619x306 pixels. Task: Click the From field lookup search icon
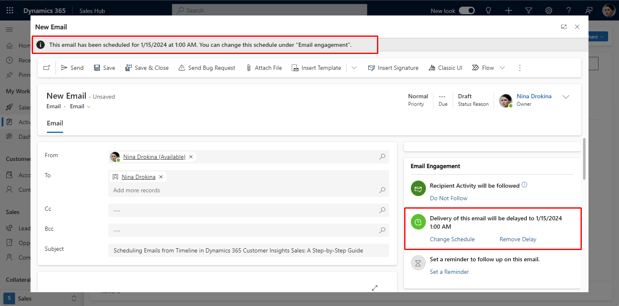pos(382,157)
